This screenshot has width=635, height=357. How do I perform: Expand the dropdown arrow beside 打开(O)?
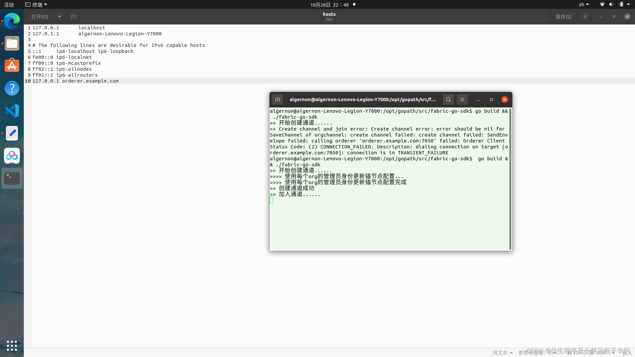point(60,17)
